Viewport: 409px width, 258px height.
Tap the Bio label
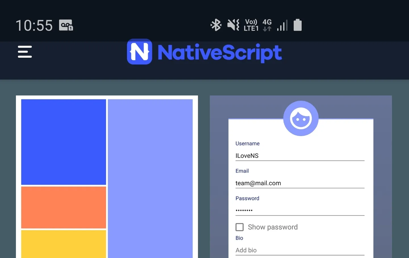(239, 238)
